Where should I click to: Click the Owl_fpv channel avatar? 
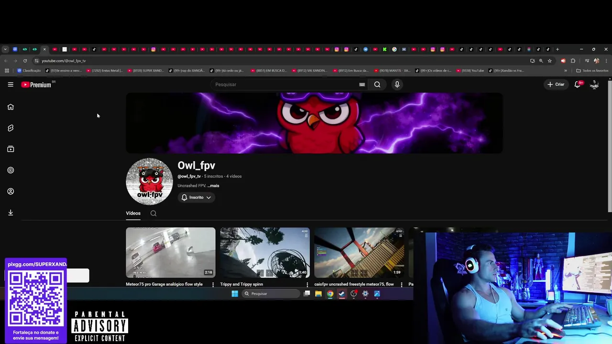[150, 182]
